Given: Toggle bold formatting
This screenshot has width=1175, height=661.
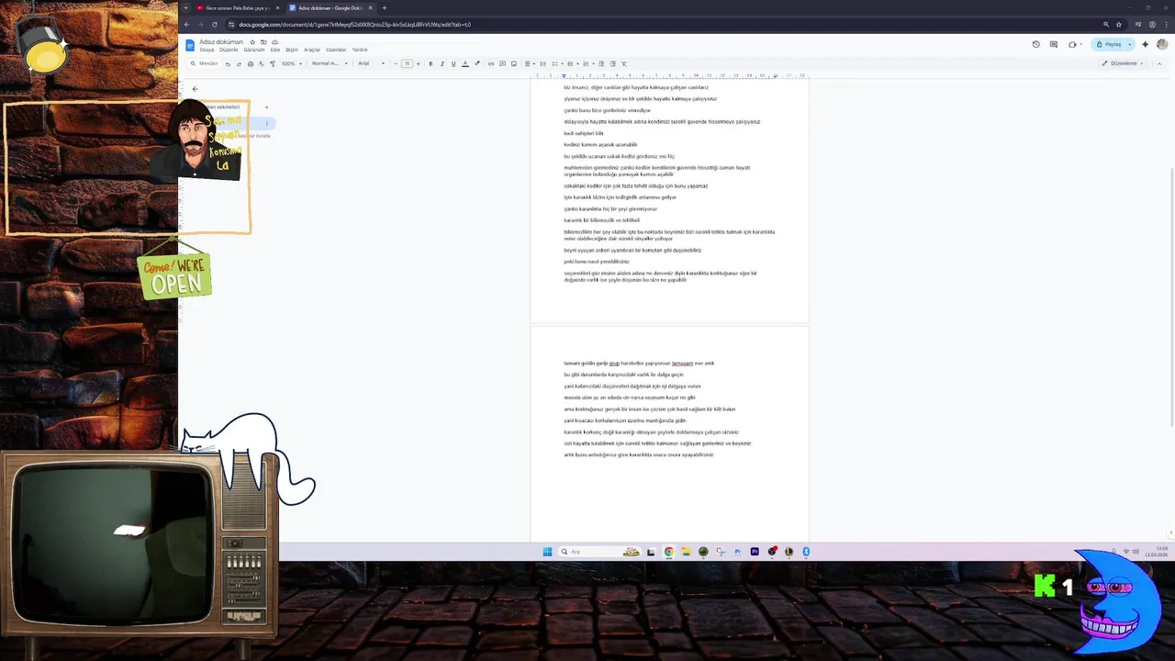Looking at the screenshot, I should click(431, 63).
